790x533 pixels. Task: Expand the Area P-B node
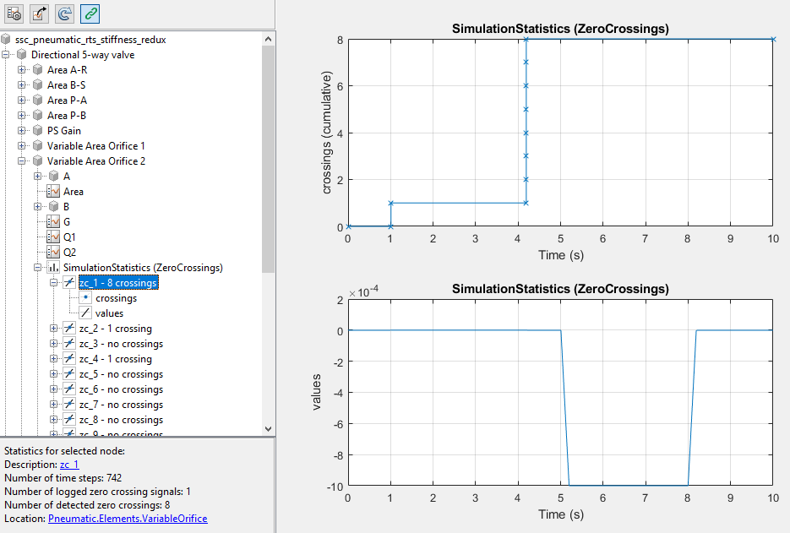point(22,116)
